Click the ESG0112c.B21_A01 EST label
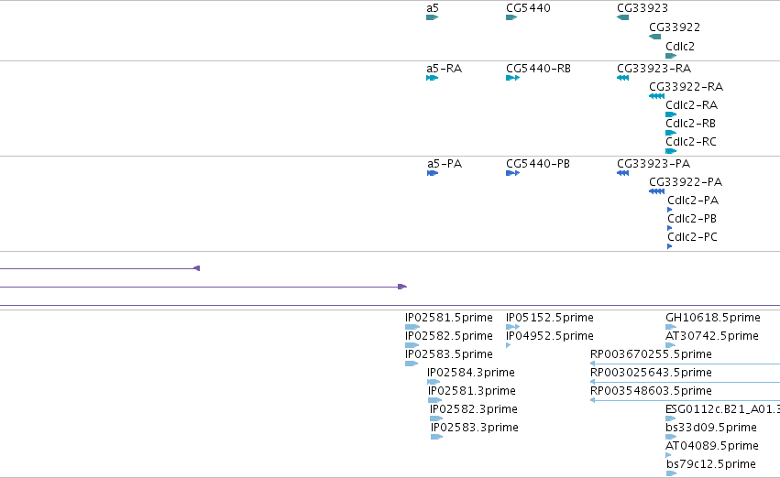 click(x=723, y=409)
